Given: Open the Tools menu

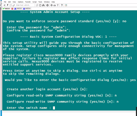Looking at the screenshot, I should pyautogui.click(x=40, y=2).
